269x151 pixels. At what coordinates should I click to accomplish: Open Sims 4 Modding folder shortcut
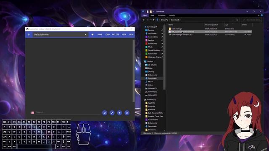(154, 50)
